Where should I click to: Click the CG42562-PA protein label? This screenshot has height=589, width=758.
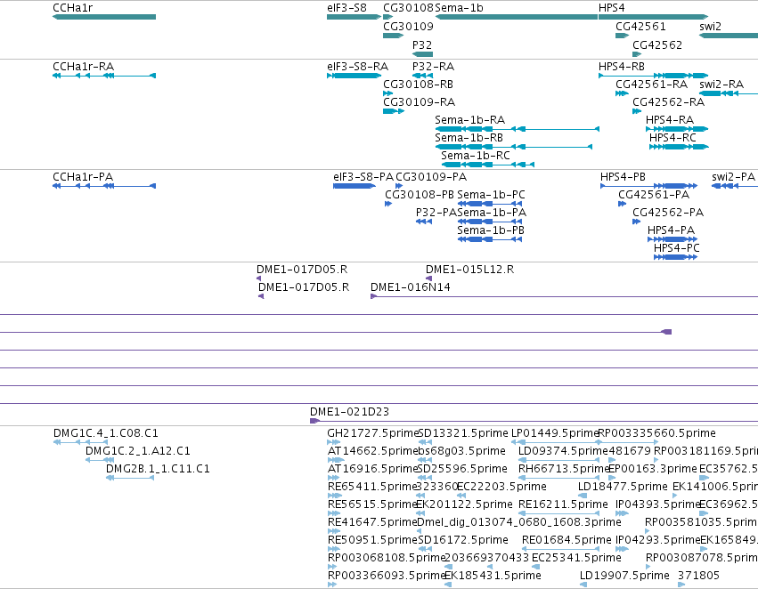point(668,213)
